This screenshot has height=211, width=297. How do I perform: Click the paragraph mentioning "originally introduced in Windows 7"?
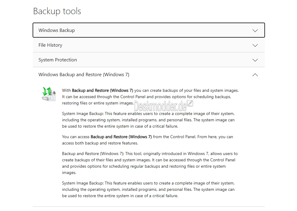150,163
